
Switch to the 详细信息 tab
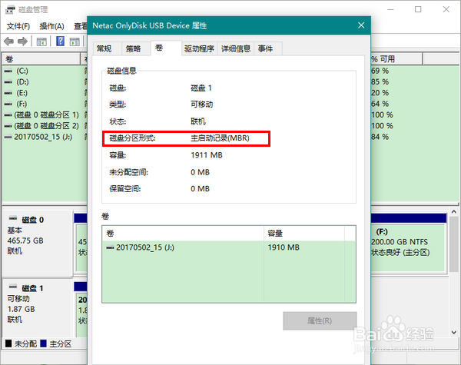(236, 48)
